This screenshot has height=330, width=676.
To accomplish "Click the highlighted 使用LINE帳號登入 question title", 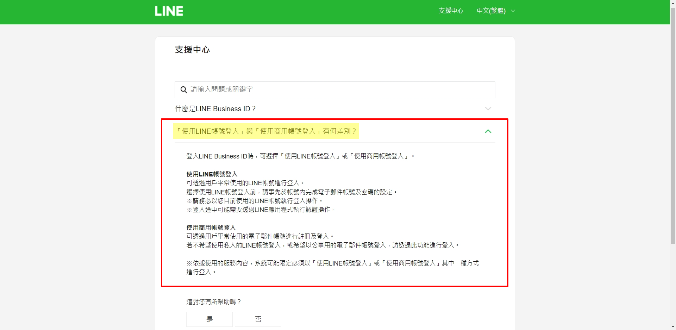I will (x=266, y=131).
